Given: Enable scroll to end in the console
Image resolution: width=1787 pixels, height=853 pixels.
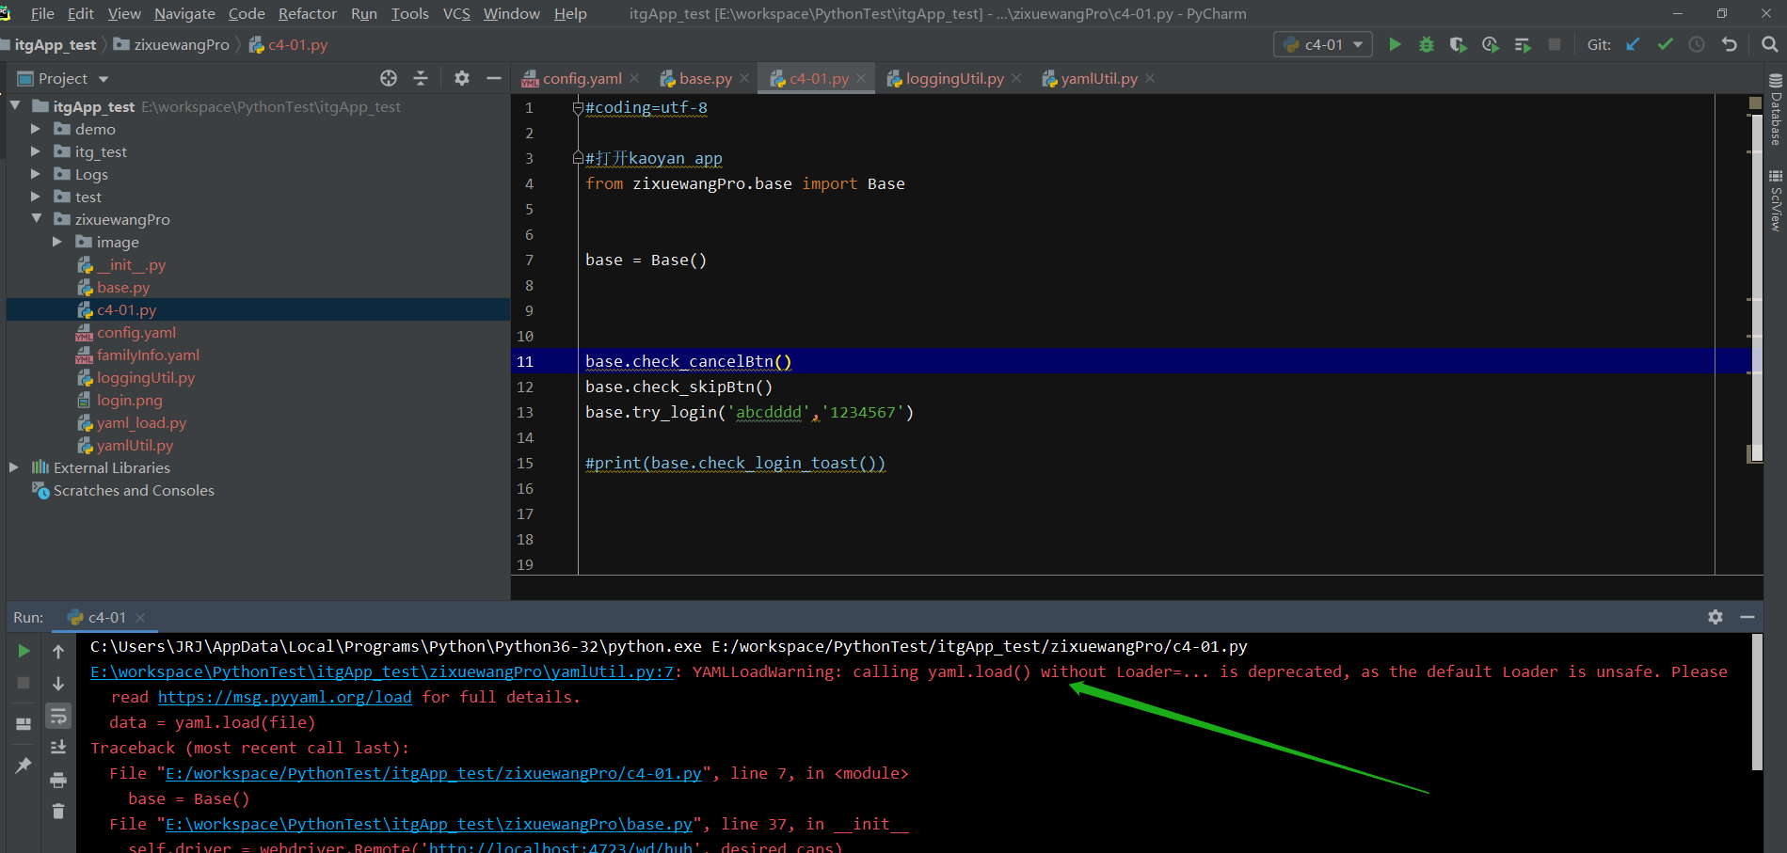Looking at the screenshot, I should pyautogui.click(x=58, y=746).
